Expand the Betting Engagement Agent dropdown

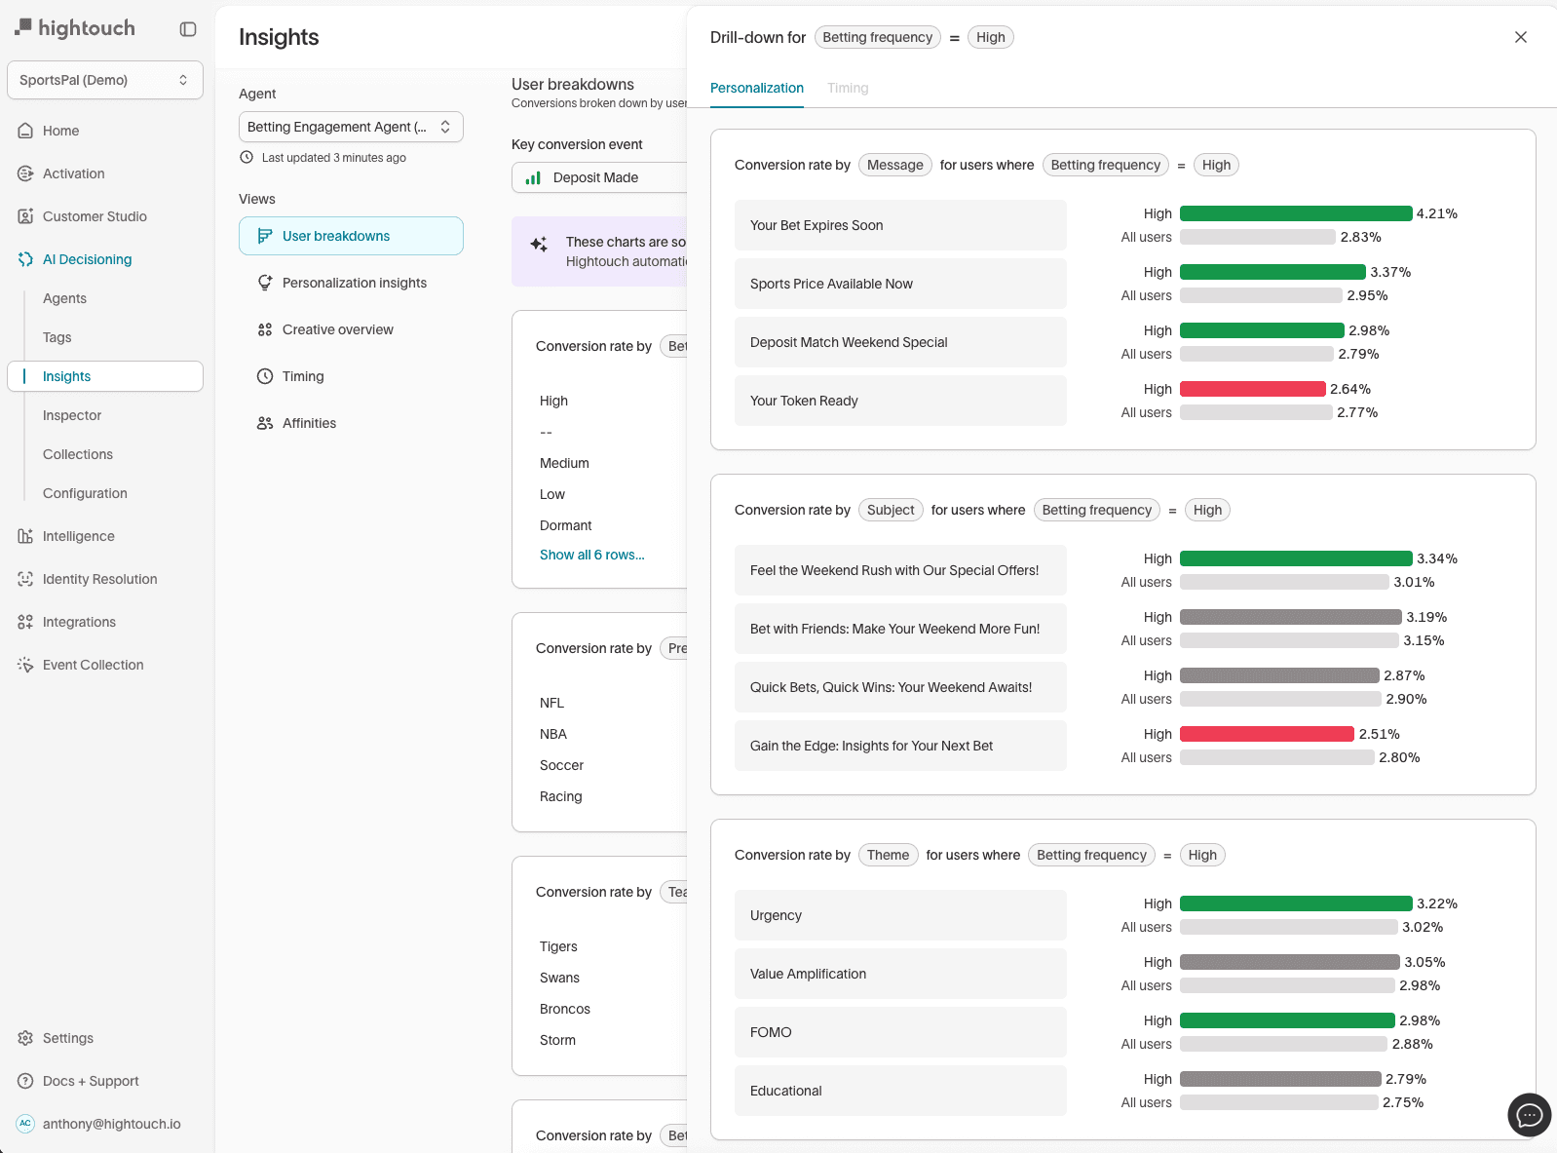(x=351, y=127)
